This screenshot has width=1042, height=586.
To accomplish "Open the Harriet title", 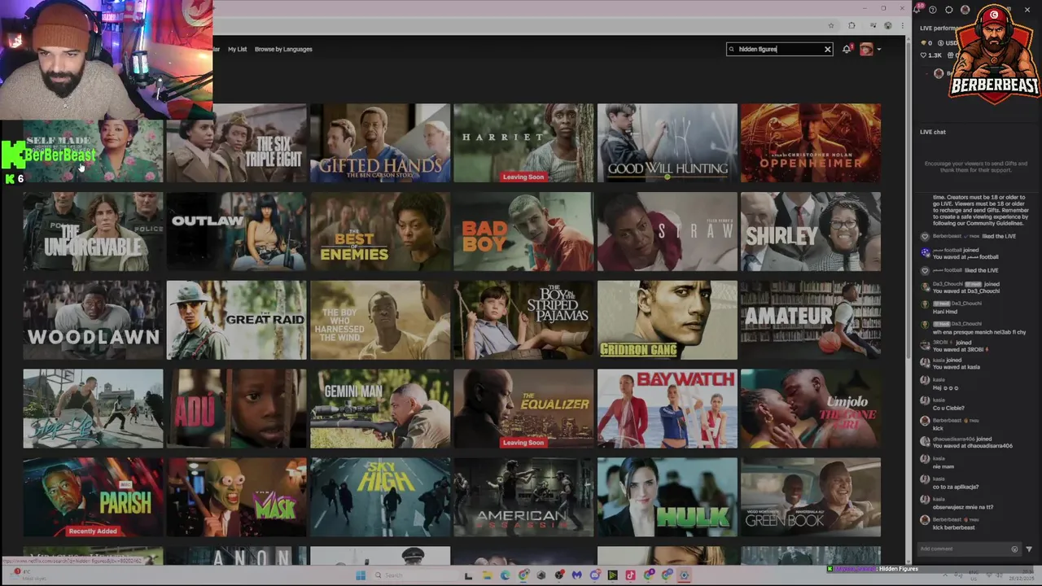I will (523, 143).
